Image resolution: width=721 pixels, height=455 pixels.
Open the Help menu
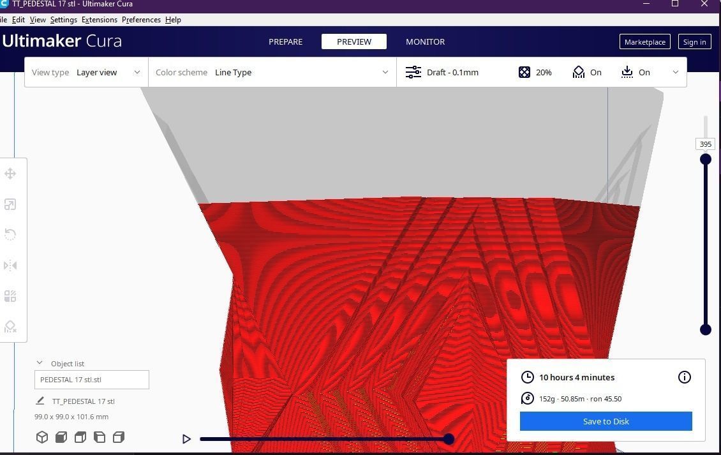pyautogui.click(x=173, y=20)
